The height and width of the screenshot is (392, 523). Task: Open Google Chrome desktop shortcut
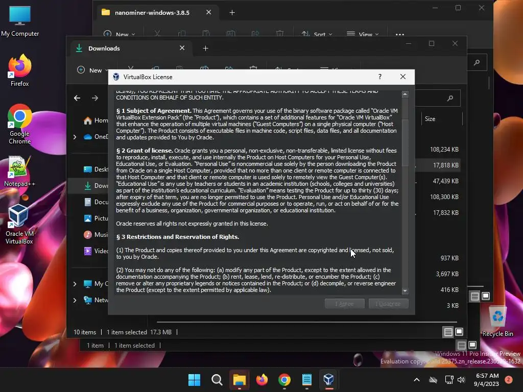pyautogui.click(x=20, y=124)
